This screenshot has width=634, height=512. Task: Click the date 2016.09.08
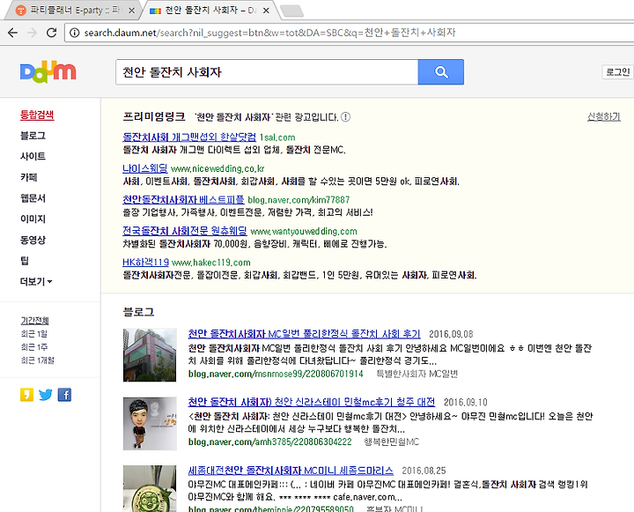pyautogui.click(x=451, y=334)
